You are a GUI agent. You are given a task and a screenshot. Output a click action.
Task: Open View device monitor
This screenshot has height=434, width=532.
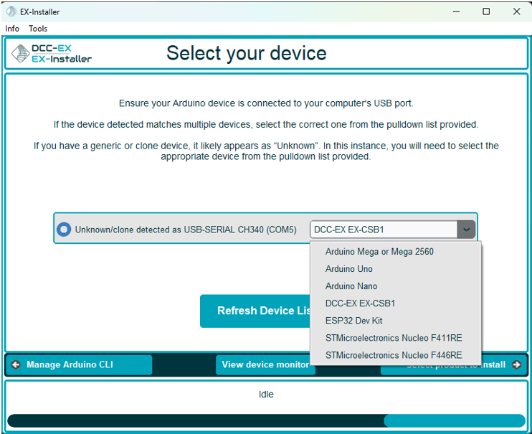[265, 364]
